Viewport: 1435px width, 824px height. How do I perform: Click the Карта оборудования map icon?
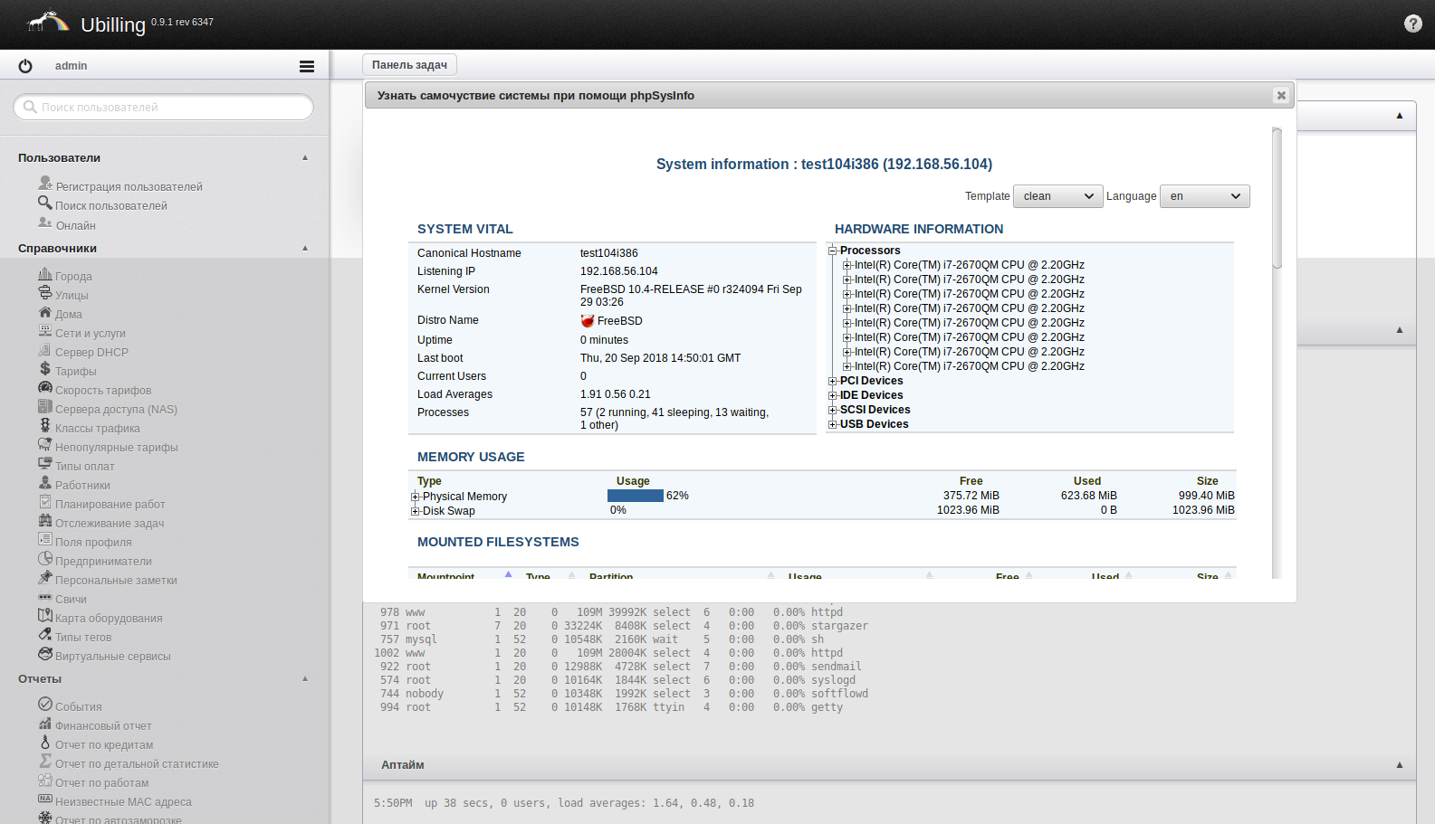click(45, 615)
